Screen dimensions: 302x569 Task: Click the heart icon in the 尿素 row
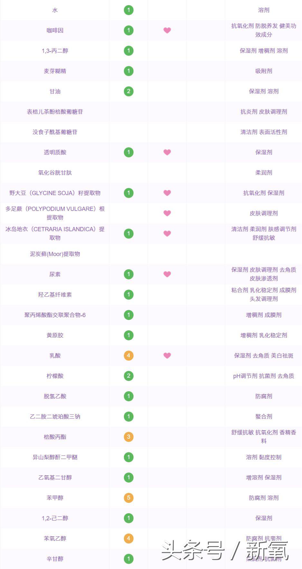167,274
